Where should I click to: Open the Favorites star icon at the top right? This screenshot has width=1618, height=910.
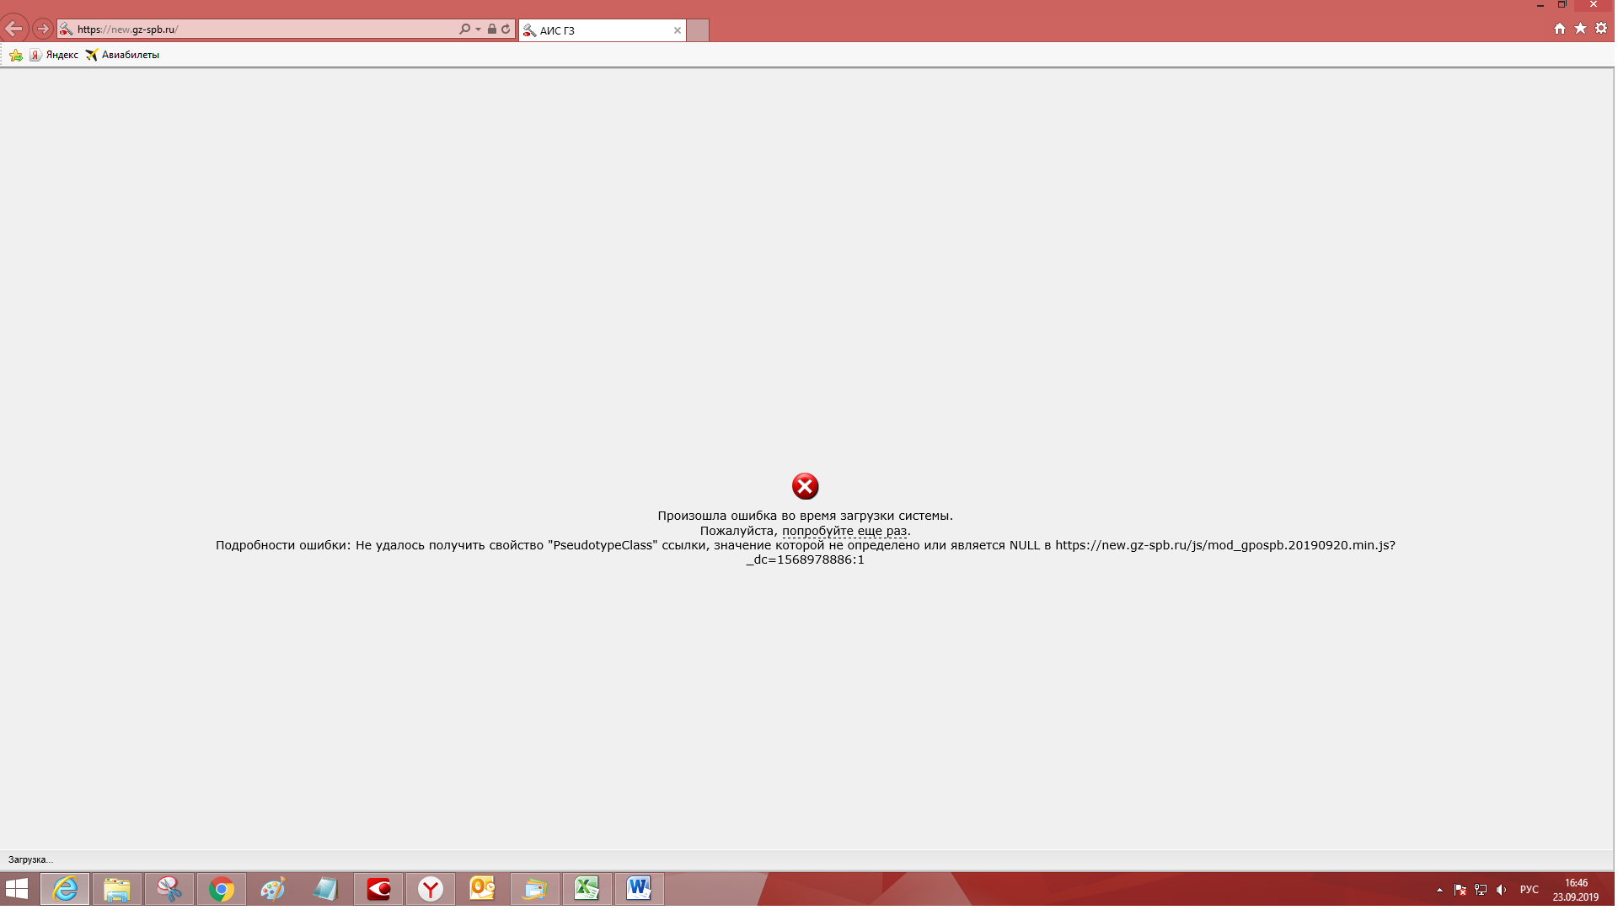click(x=1580, y=29)
